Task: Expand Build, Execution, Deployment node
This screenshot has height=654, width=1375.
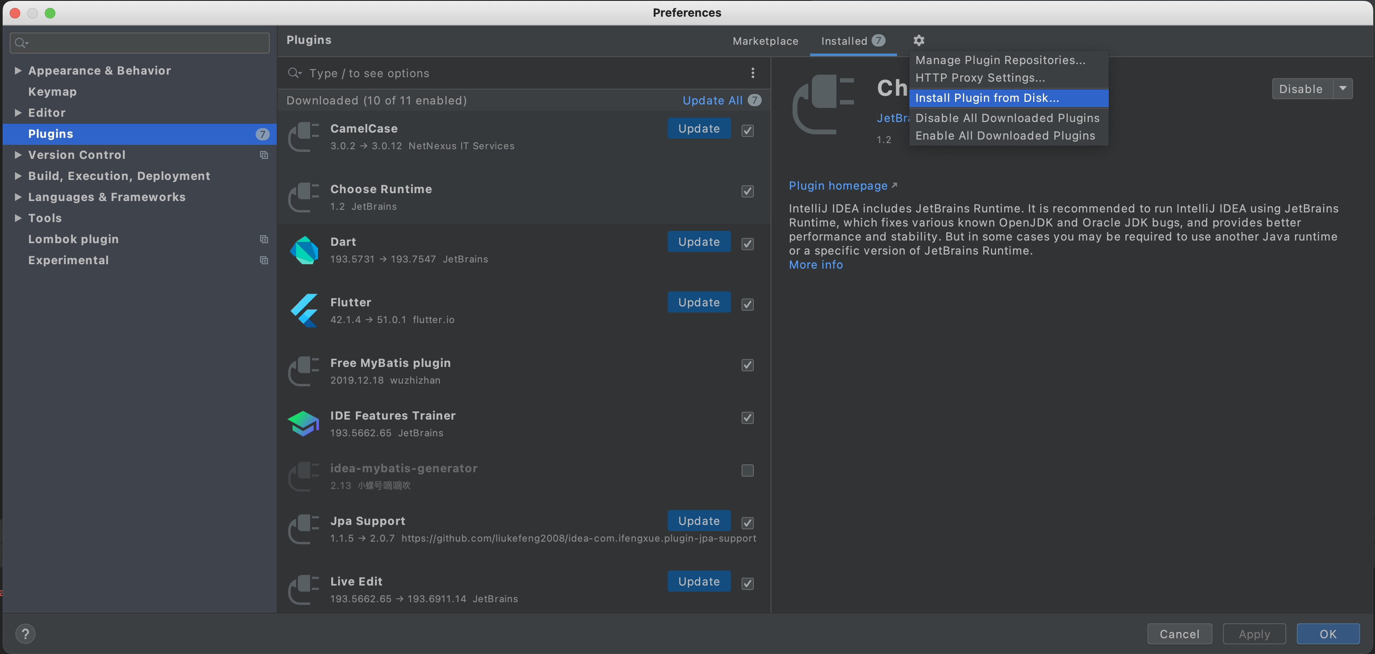Action: click(x=18, y=176)
